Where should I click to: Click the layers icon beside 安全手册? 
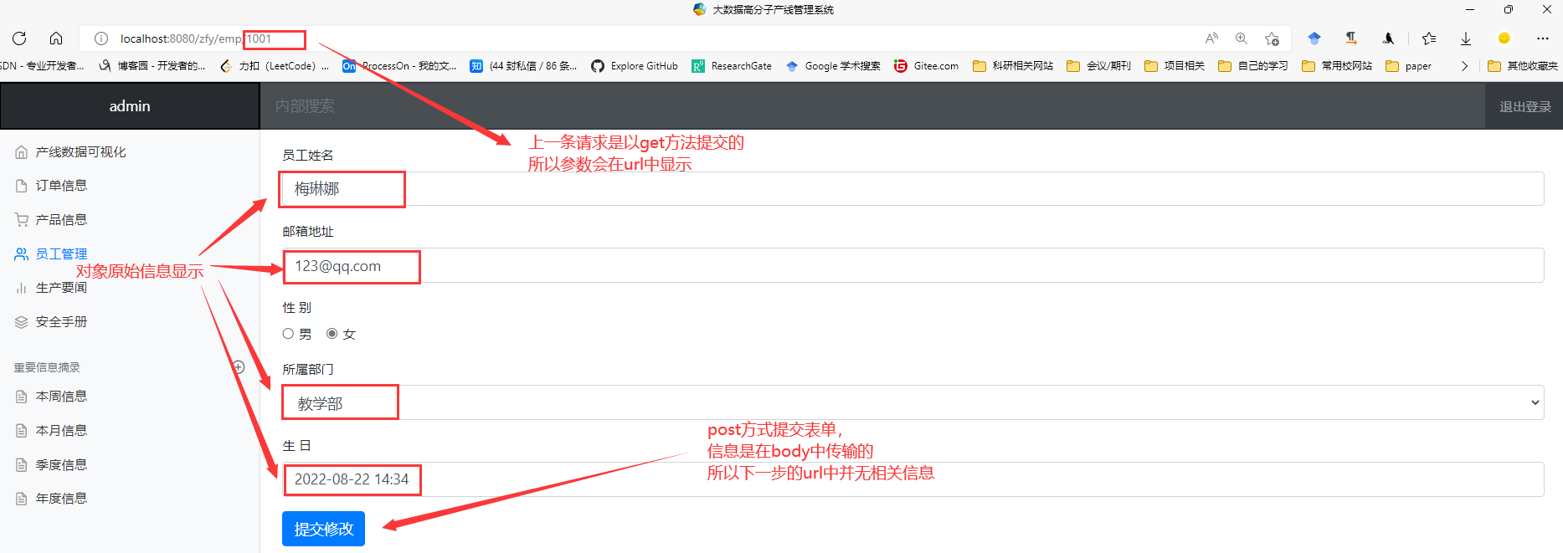[x=22, y=322]
